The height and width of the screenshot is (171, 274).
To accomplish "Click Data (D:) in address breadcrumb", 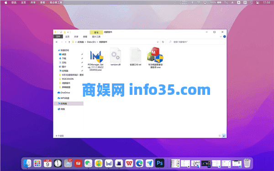I will click(x=91, y=42).
